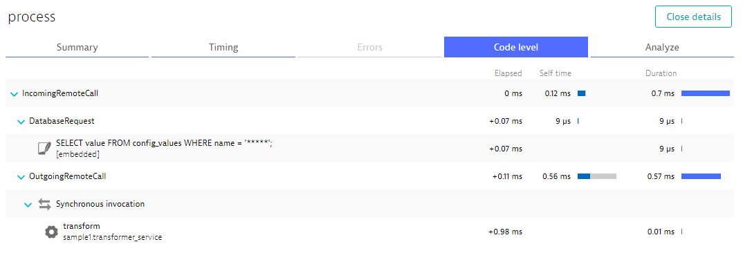The width and height of the screenshot is (752, 271).
Task: Open the Timing tab
Action: [x=223, y=47]
